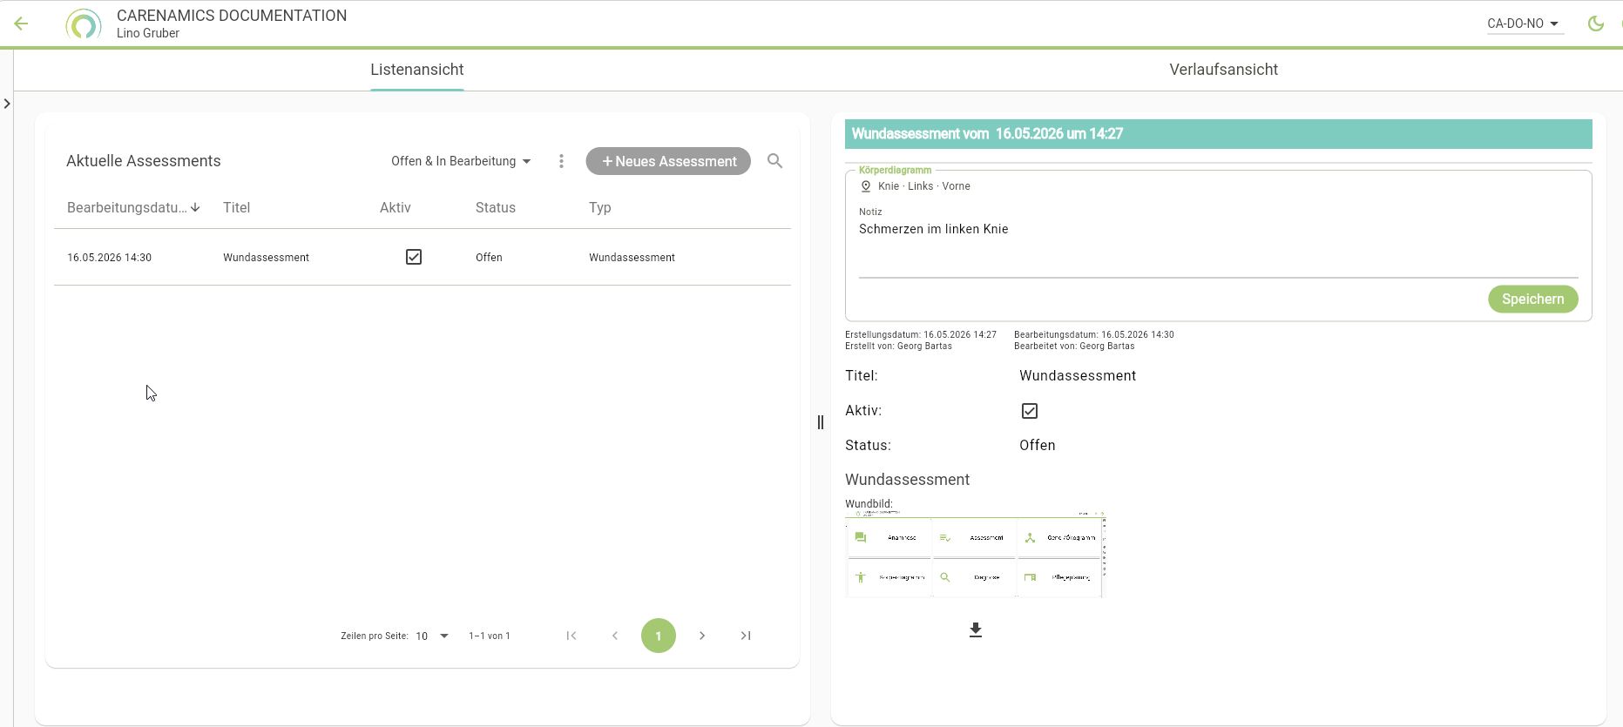Save the note with Speichern
The height and width of the screenshot is (727, 1623).
(1532, 299)
